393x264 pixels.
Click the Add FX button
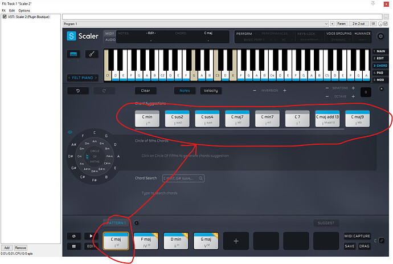click(7, 247)
